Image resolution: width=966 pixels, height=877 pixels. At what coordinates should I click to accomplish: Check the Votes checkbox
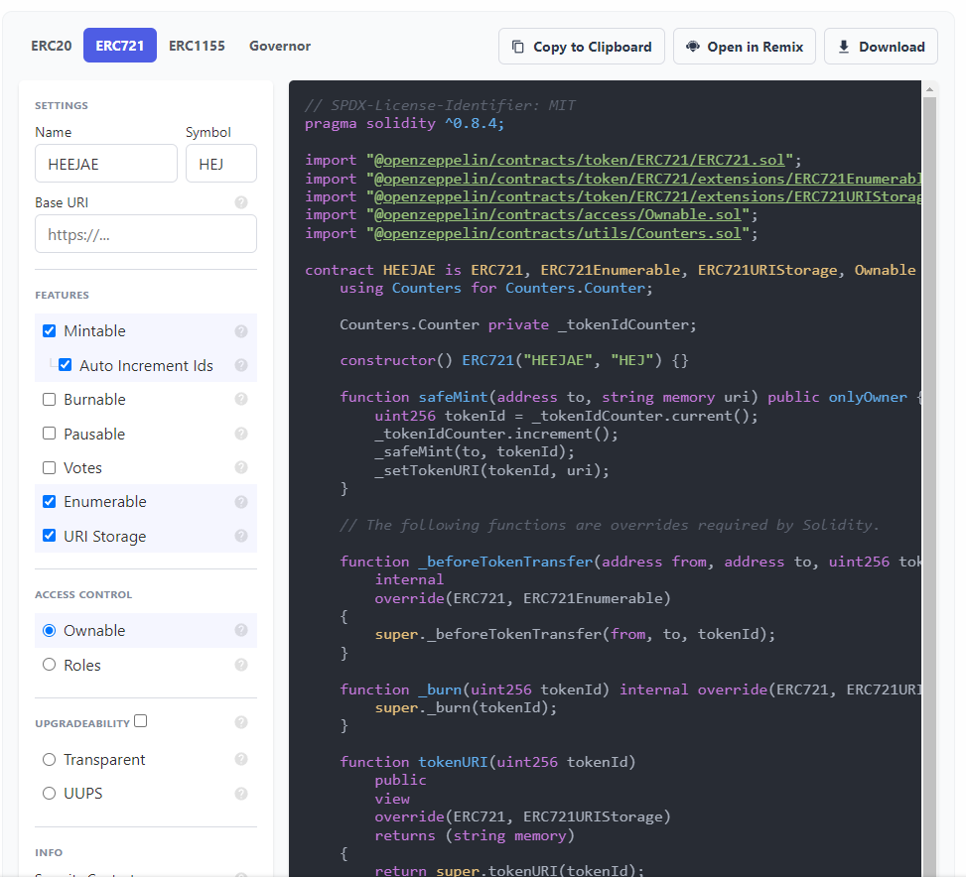(50, 467)
